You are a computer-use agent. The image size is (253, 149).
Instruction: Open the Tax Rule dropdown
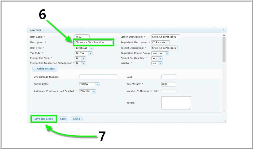point(90,53)
